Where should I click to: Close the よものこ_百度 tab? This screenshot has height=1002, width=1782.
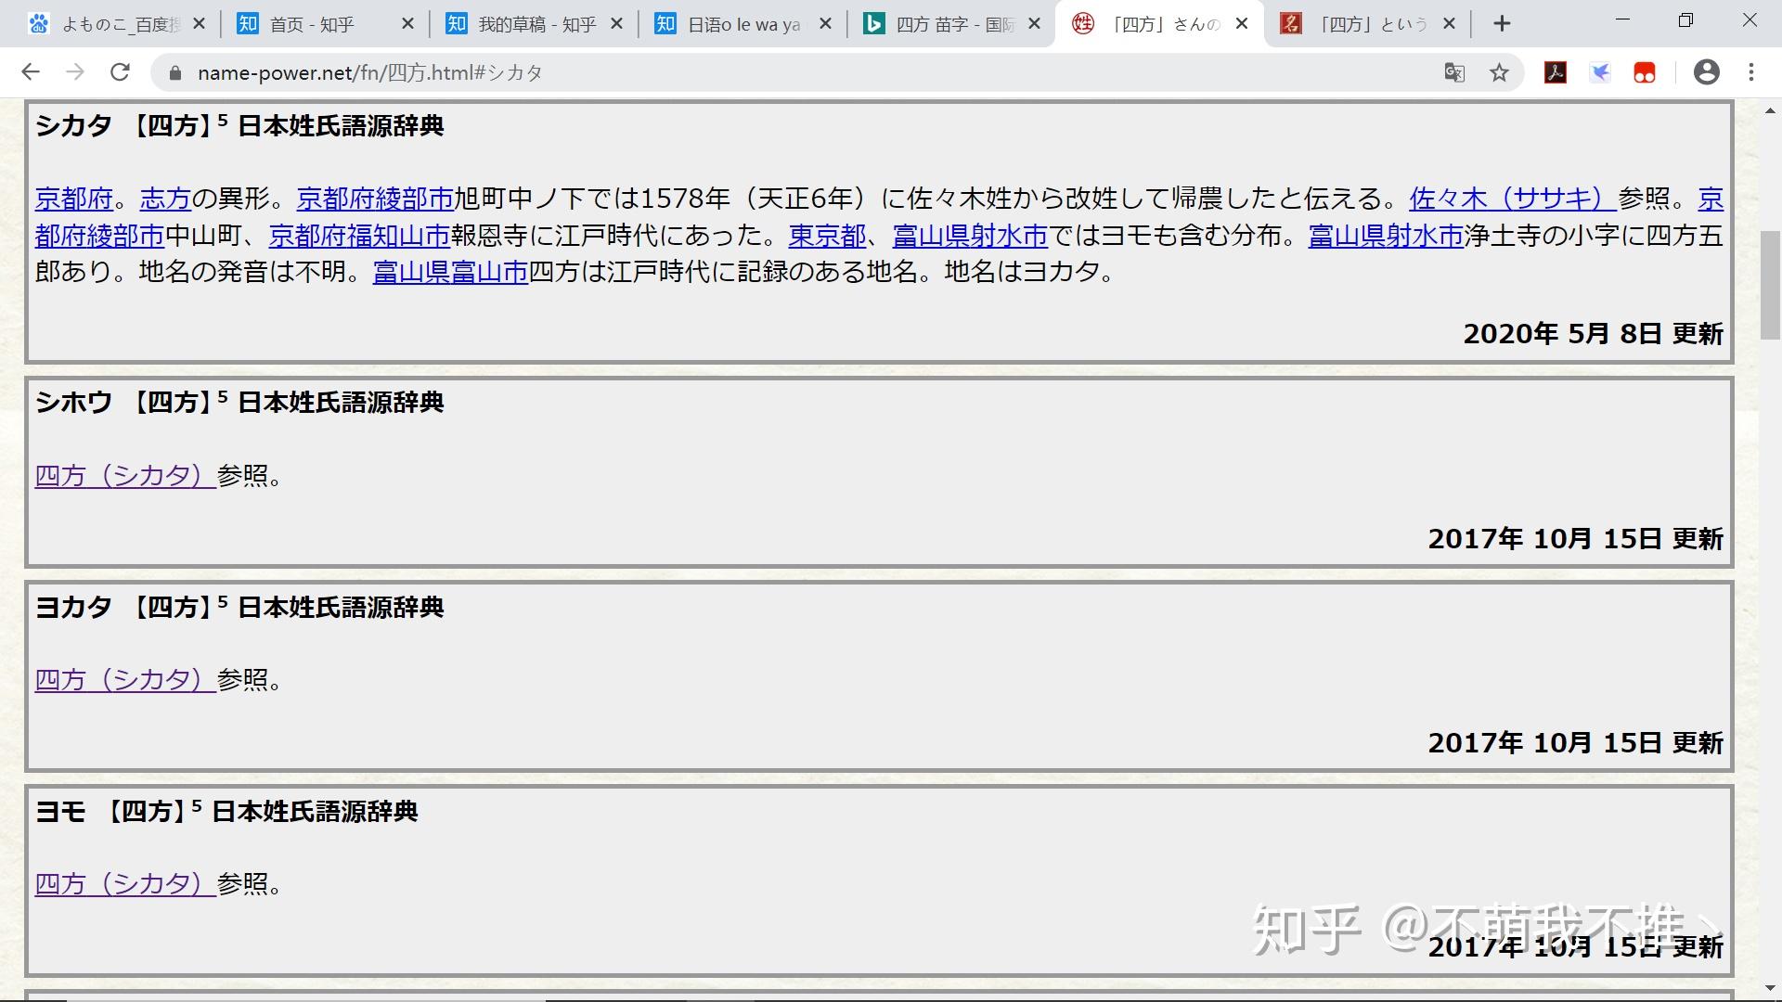tap(199, 24)
